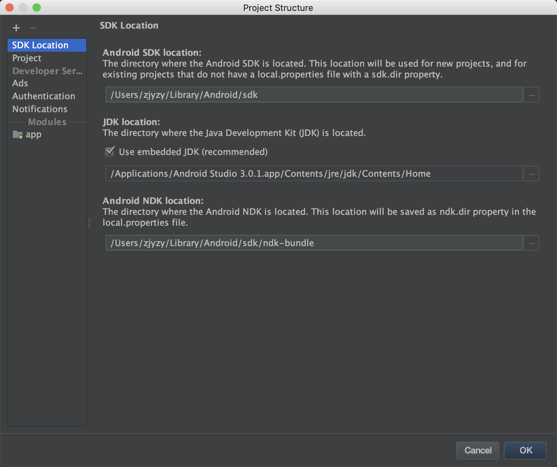This screenshot has width=557, height=467.
Task: Click the 'SDK Location' panel title
Action: (129, 25)
